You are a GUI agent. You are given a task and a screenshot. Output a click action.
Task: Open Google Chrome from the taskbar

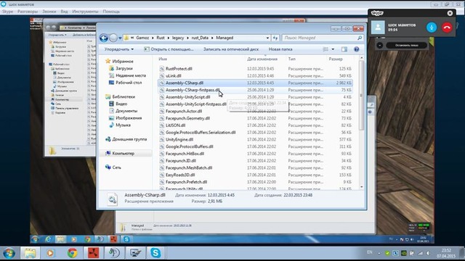point(72,253)
